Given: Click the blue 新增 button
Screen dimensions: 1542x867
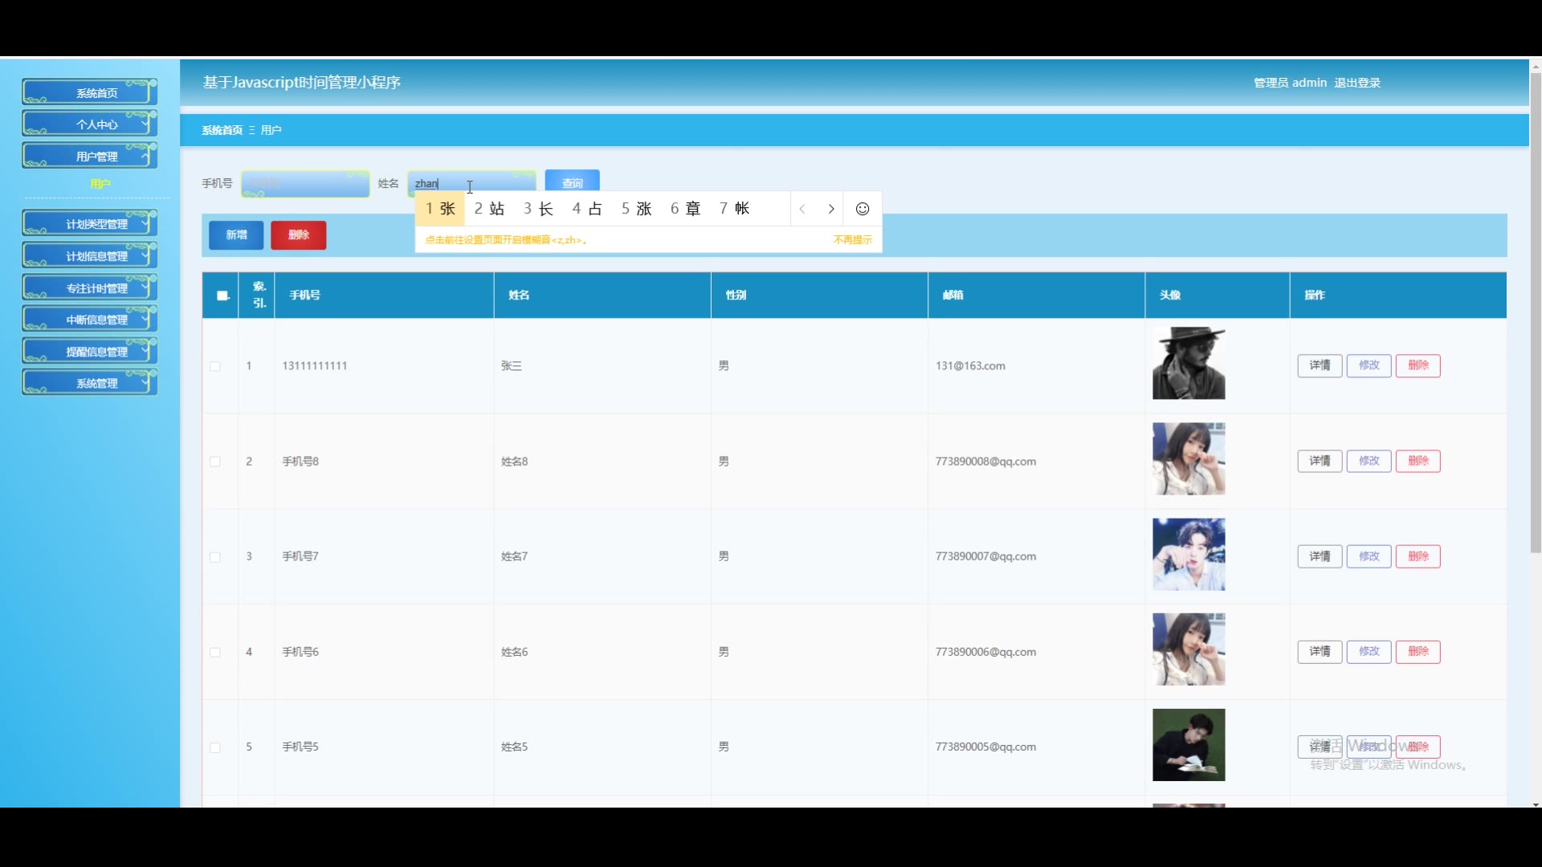Looking at the screenshot, I should coord(235,234).
